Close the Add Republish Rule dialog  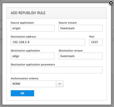pyautogui.click(x=111, y=3)
